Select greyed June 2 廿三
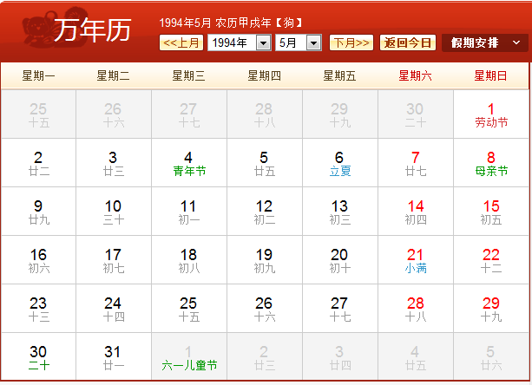The height and width of the screenshot is (385, 532). pos(265,356)
